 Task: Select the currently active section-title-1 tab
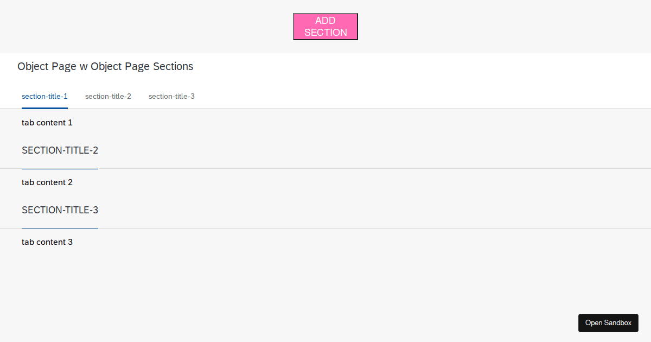tap(44, 96)
